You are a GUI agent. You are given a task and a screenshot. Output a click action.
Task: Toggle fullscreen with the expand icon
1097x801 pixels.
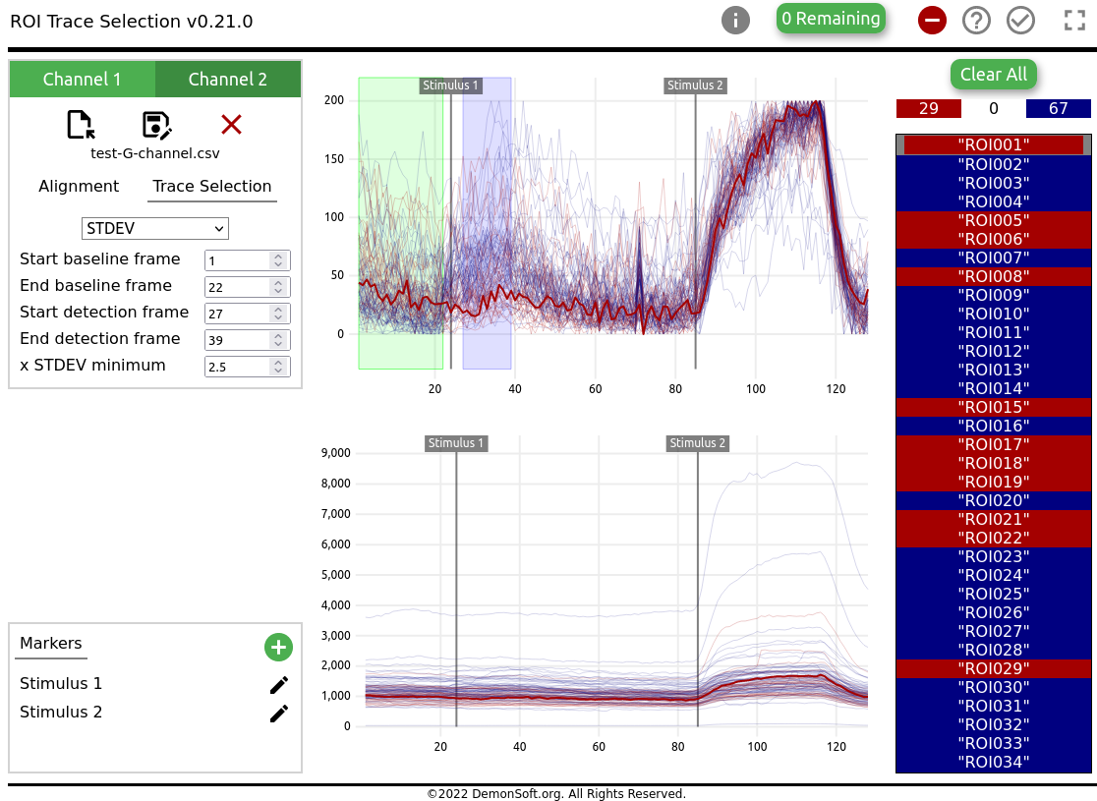click(x=1074, y=20)
